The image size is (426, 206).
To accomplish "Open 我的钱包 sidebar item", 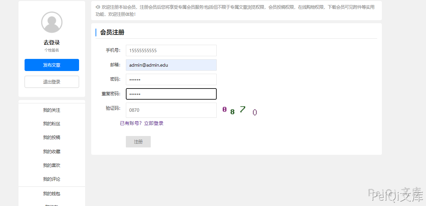I will coord(52,194).
